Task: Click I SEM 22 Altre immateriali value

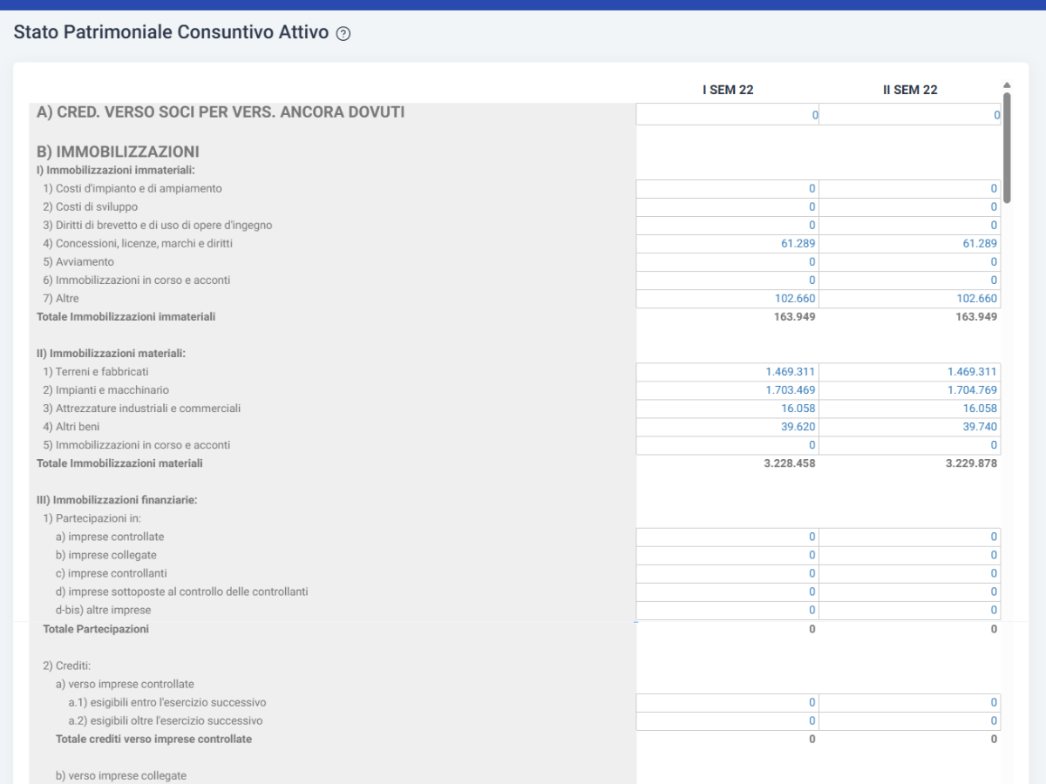Action: click(x=728, y=299)
